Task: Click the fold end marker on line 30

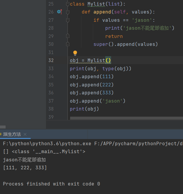Action: click(x=67, y=44)
